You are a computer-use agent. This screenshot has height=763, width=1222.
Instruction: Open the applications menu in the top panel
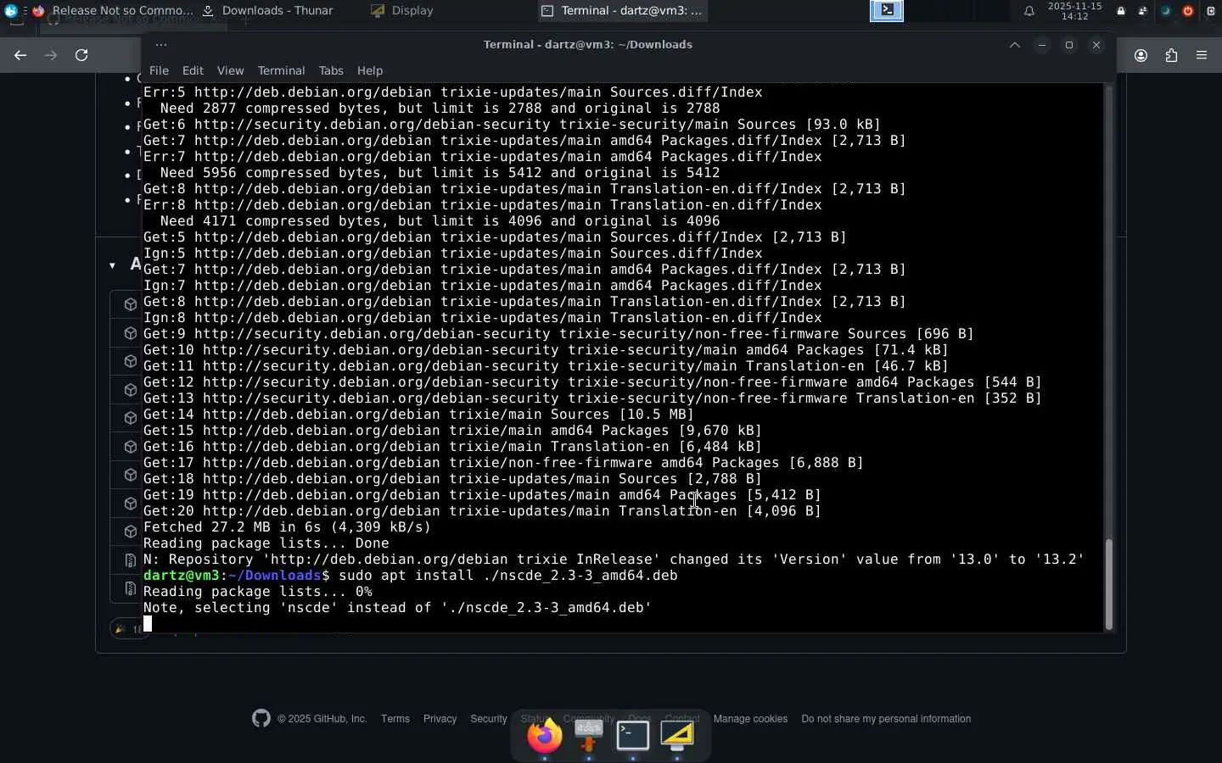[11, 11]
